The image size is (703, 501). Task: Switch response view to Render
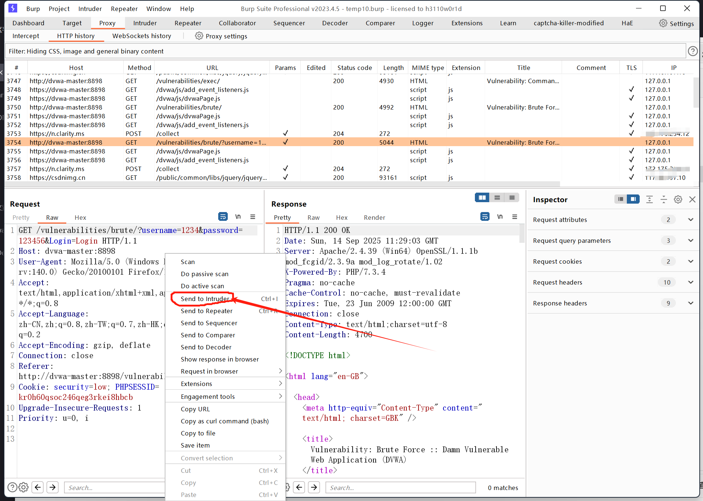tap(374, 217)
